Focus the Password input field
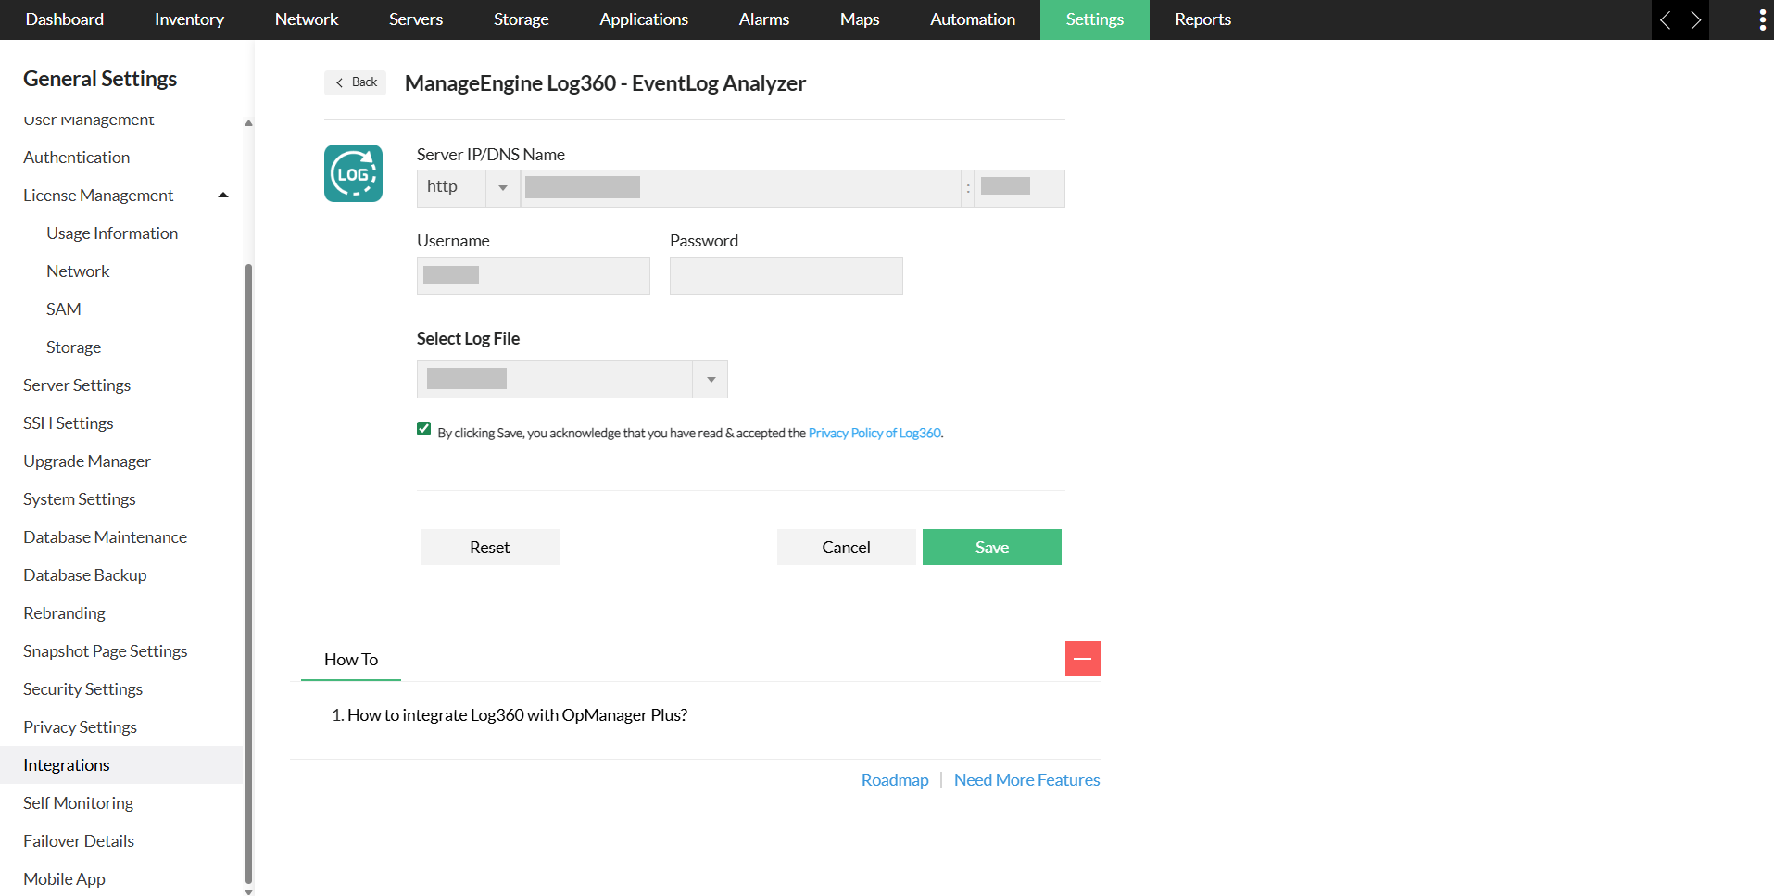The image size is (1774, 896). pyautogui.click(x=786, y=275)
